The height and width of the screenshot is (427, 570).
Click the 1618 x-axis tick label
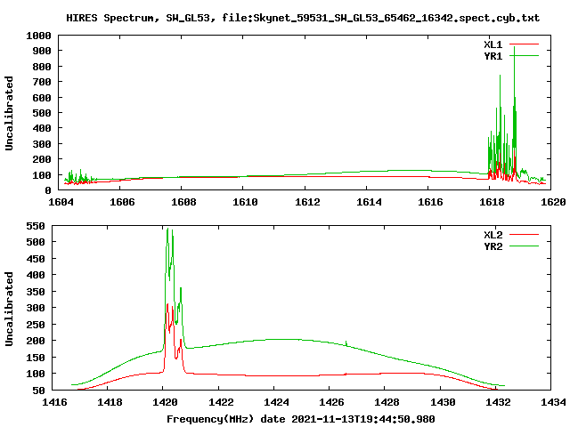coord(492,202)
